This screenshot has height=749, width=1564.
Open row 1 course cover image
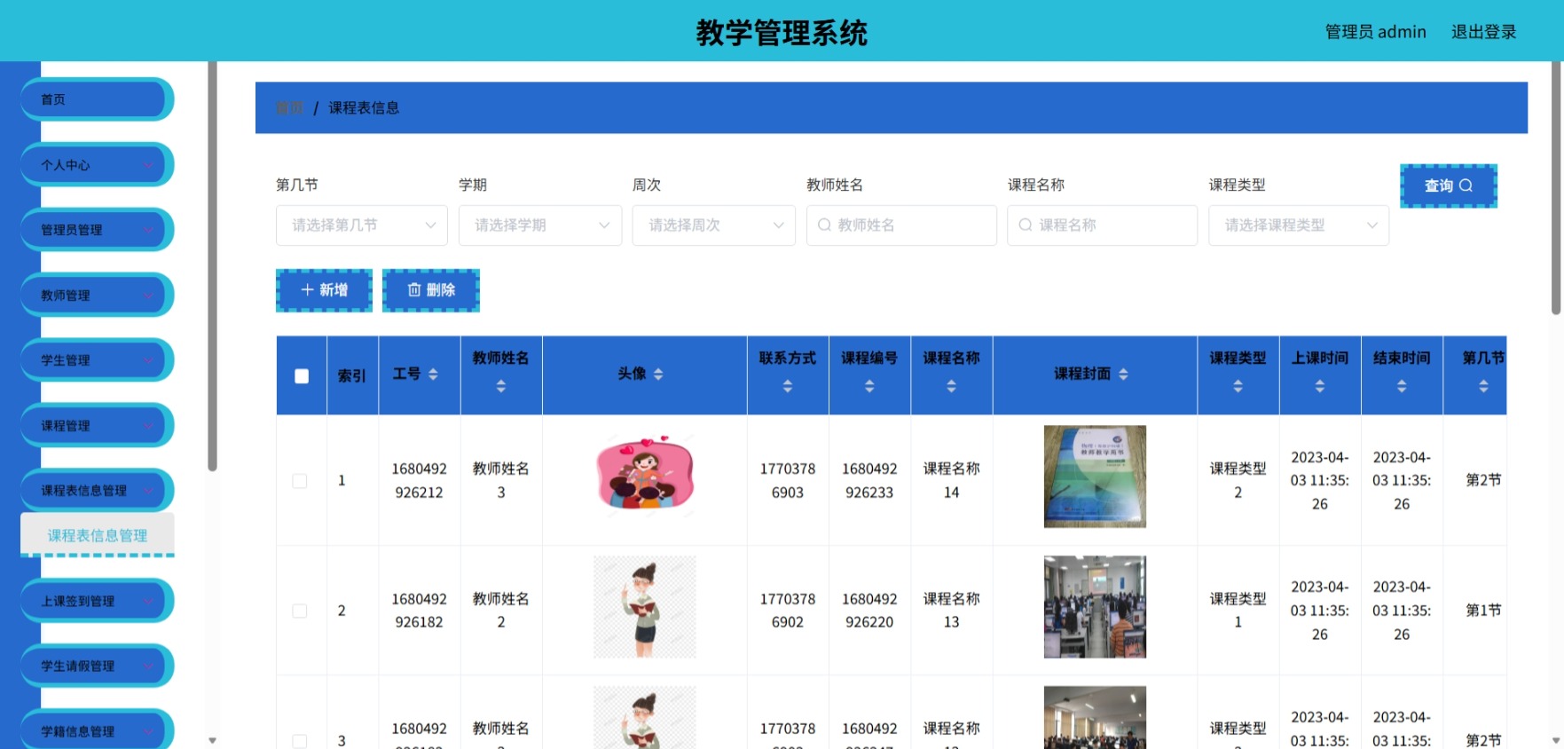click(x=1095, y=477)
